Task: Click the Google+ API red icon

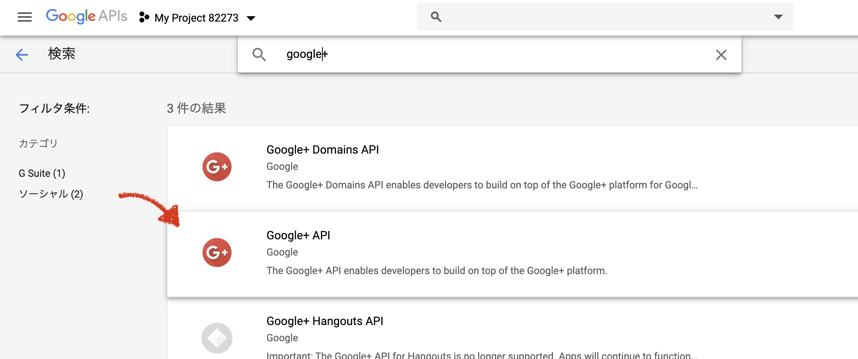Action: click(x=217, y=252)
